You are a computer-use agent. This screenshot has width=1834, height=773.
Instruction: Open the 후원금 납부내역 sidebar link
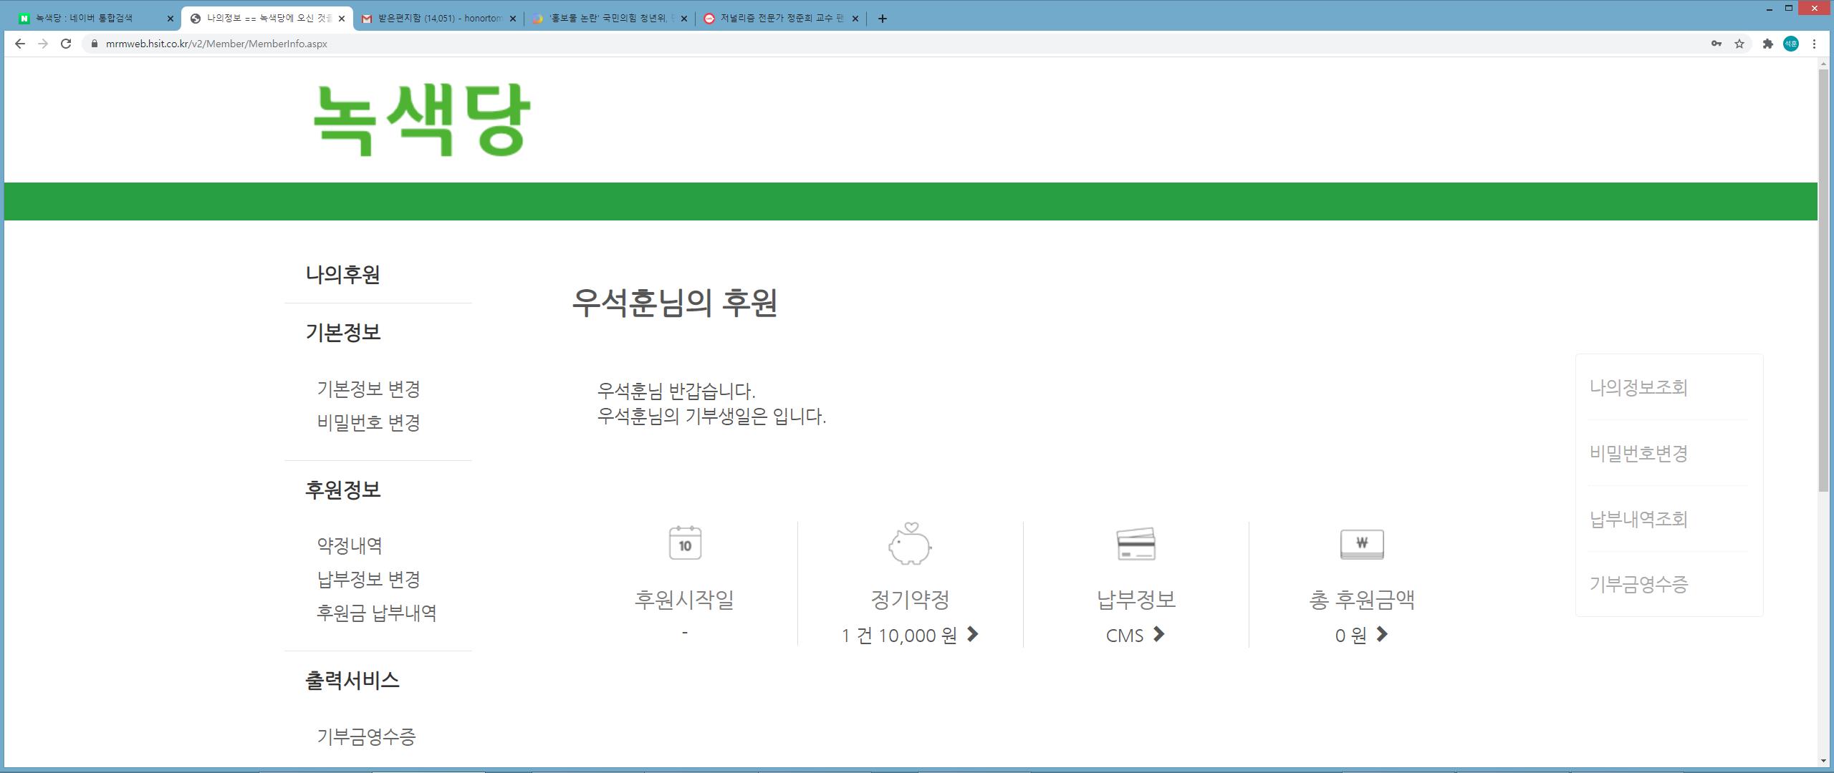376,613
